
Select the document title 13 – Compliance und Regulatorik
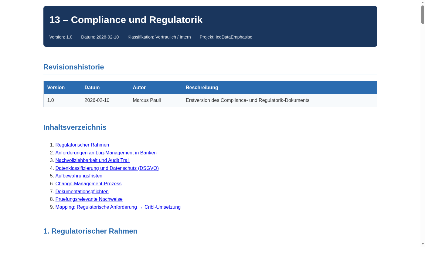126,20
